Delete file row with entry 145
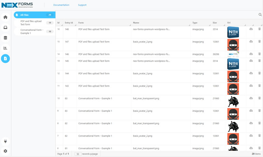This screenshot has width=263, height=157. 259,61
